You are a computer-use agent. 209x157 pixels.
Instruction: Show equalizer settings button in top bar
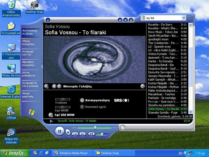click(x=125, y=20)
